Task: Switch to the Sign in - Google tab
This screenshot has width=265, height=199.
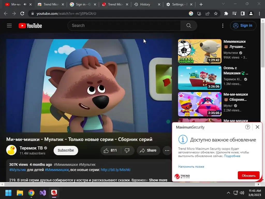Action: coord(83,4)
